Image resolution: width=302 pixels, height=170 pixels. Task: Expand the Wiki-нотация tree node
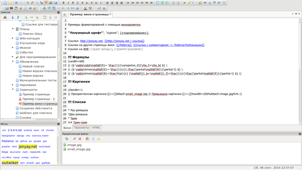point(13,38)
